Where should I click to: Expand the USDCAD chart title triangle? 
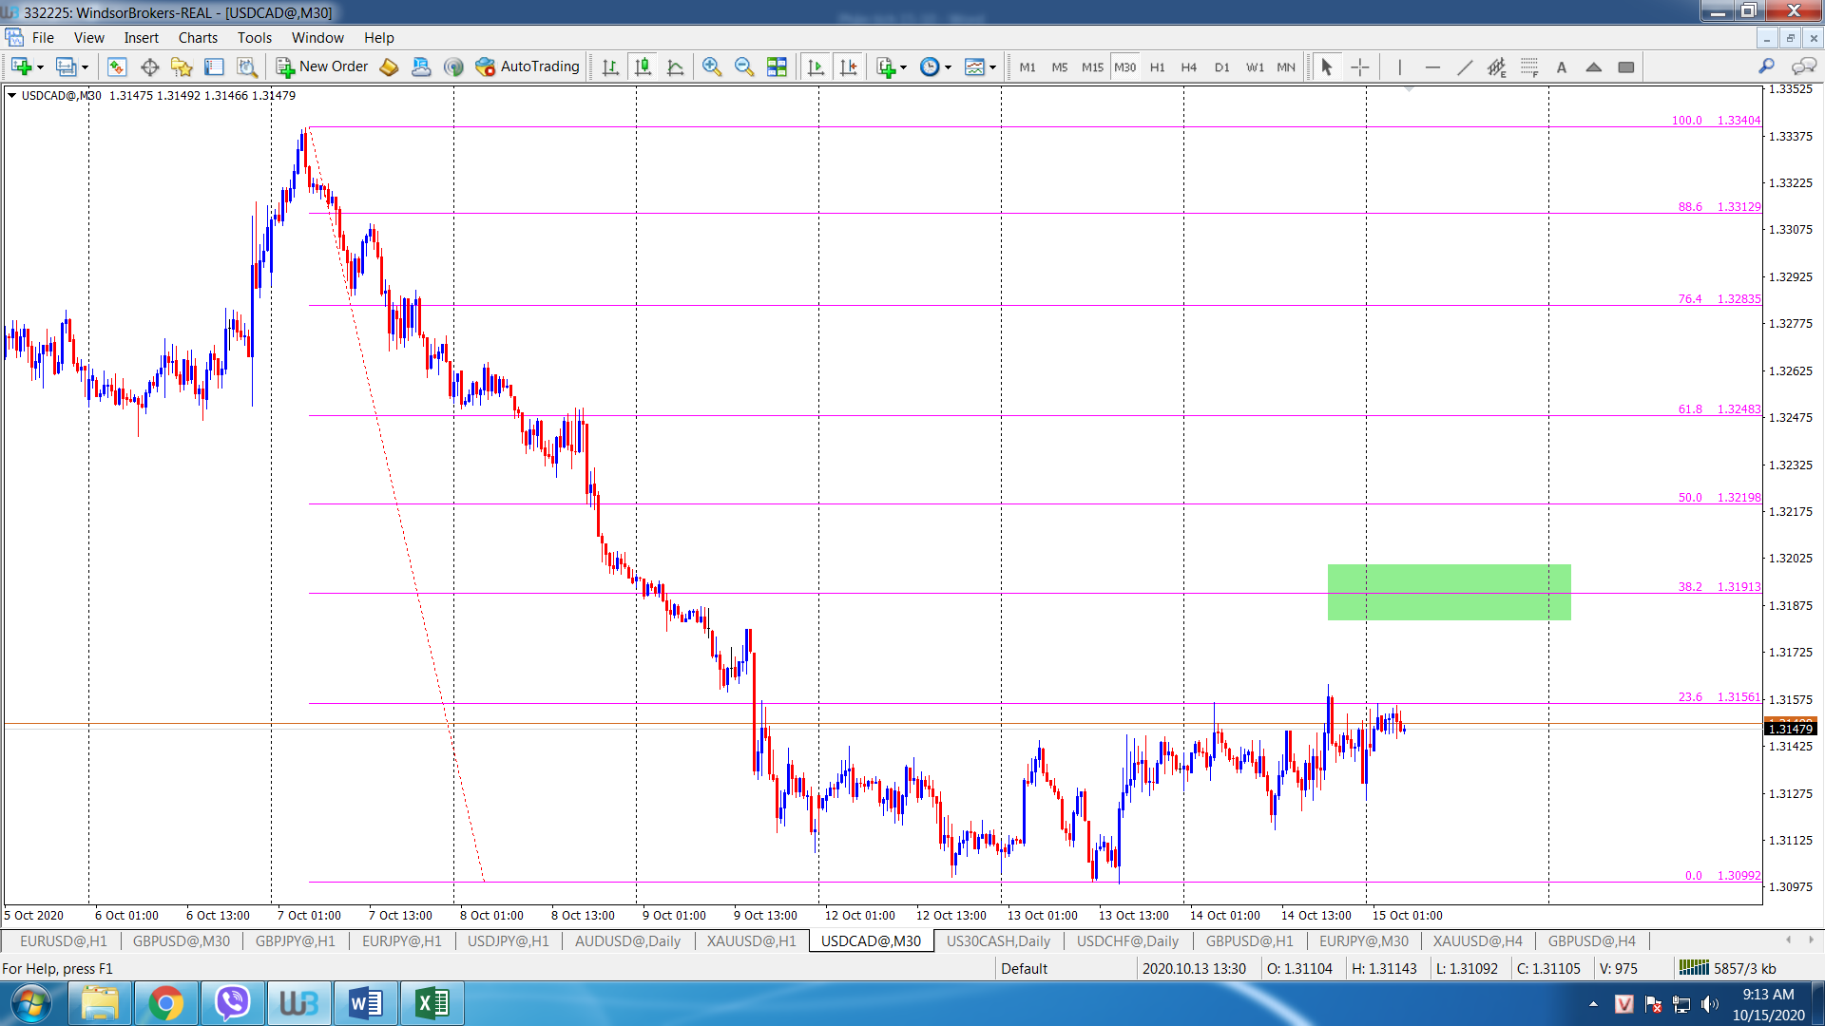[11, 95]
